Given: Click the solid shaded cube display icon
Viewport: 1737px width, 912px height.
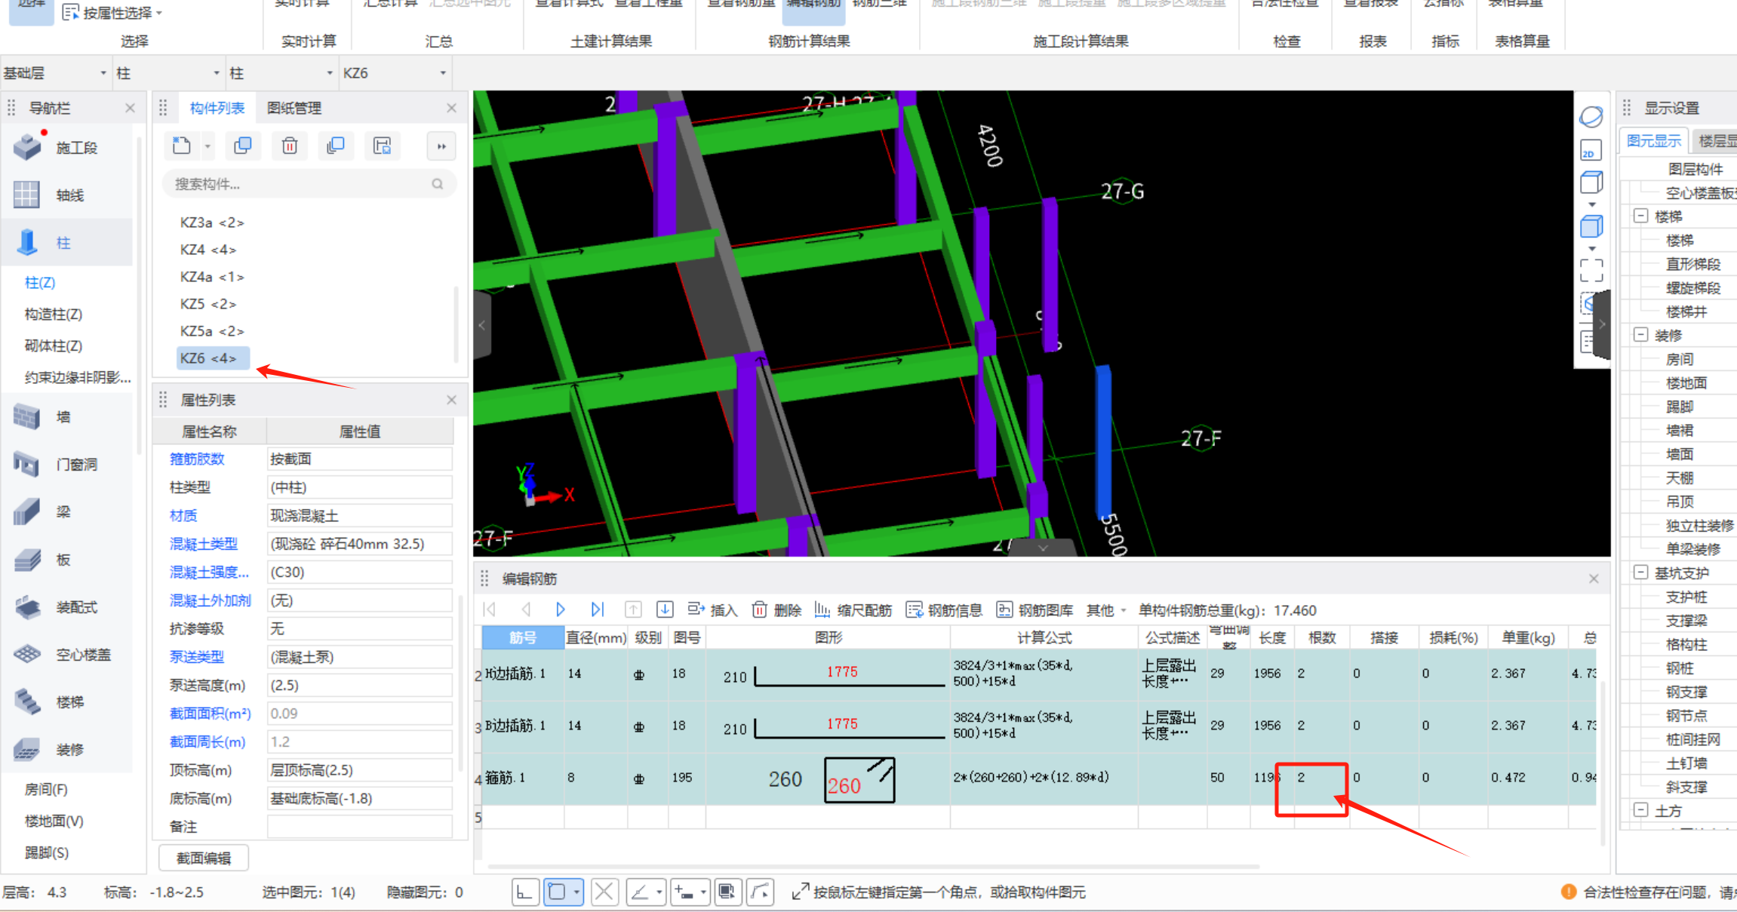Looking at the screenshot, I should click(1591, 226).
